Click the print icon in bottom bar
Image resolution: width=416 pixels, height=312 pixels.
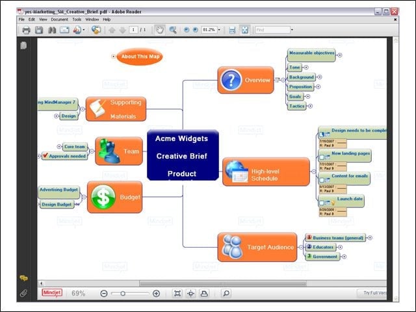(204, 293)
